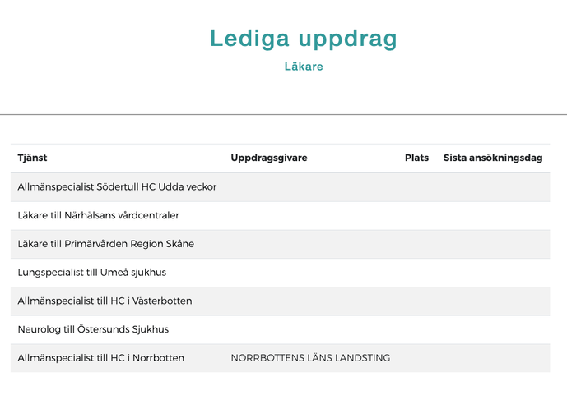
Task: Click Sista ansökningsdag cell in Södertull row
Action: pyautogui.click(x=492, y=186)
